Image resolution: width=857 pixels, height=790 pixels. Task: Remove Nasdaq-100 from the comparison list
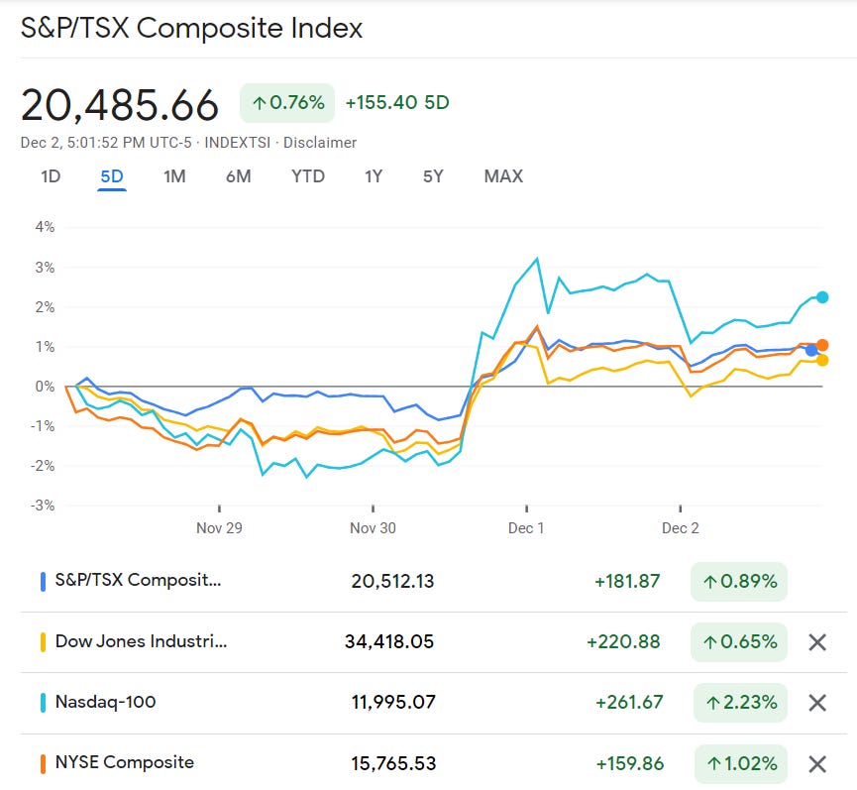point(817,703)
